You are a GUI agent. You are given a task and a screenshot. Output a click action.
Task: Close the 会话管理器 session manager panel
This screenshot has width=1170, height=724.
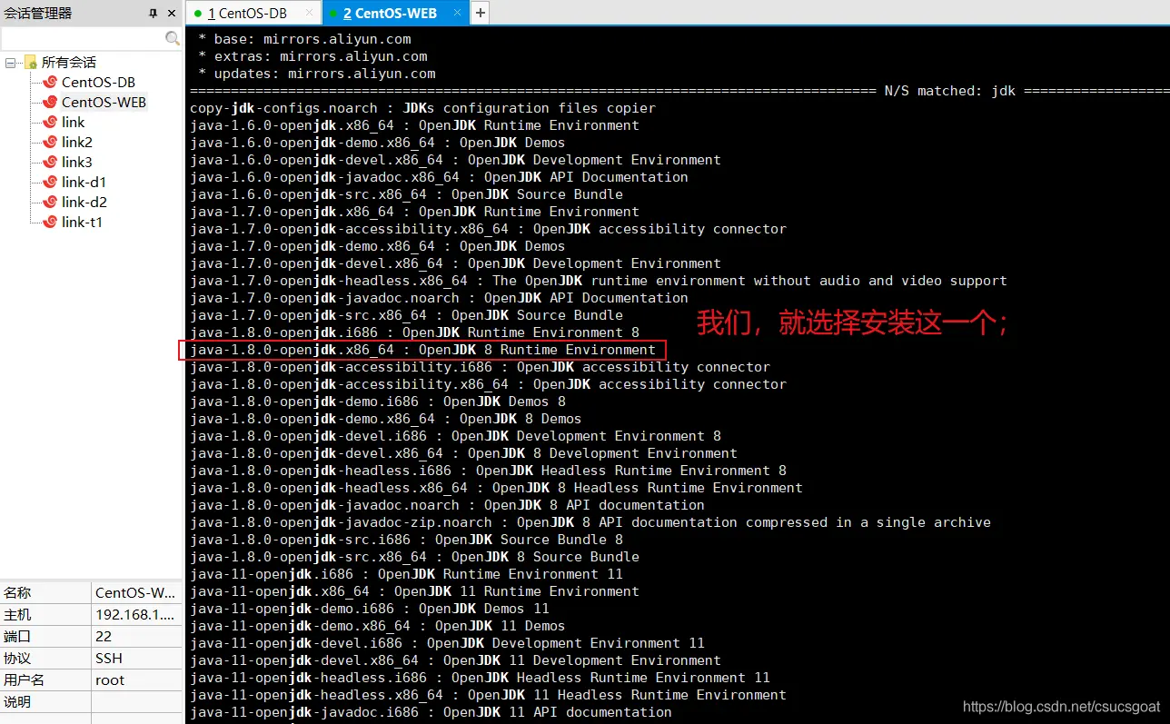click(172, 14)
